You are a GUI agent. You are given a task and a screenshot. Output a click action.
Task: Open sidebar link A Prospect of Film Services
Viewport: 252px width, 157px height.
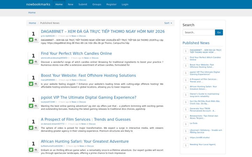coord(203,81)
